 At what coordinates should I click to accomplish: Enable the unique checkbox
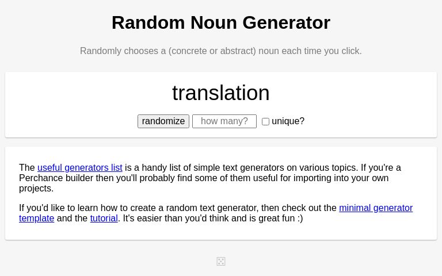pos(265,122)
